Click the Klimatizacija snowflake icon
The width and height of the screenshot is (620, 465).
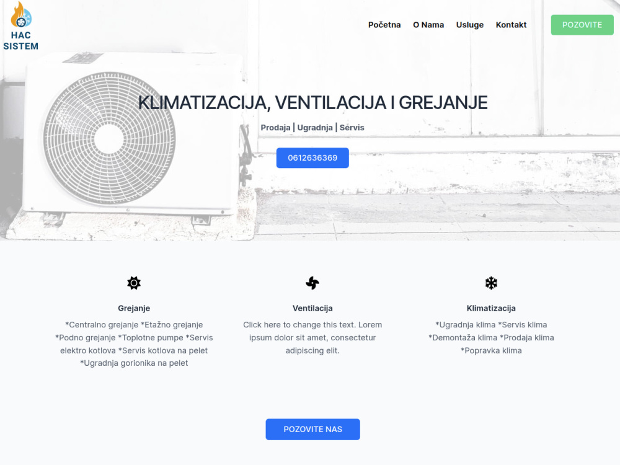pyautogui.click(x=491, y=283)
